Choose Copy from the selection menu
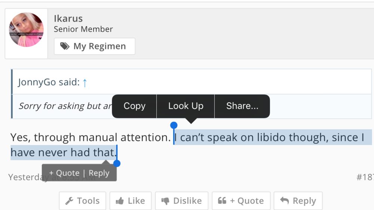 point(134,106)
